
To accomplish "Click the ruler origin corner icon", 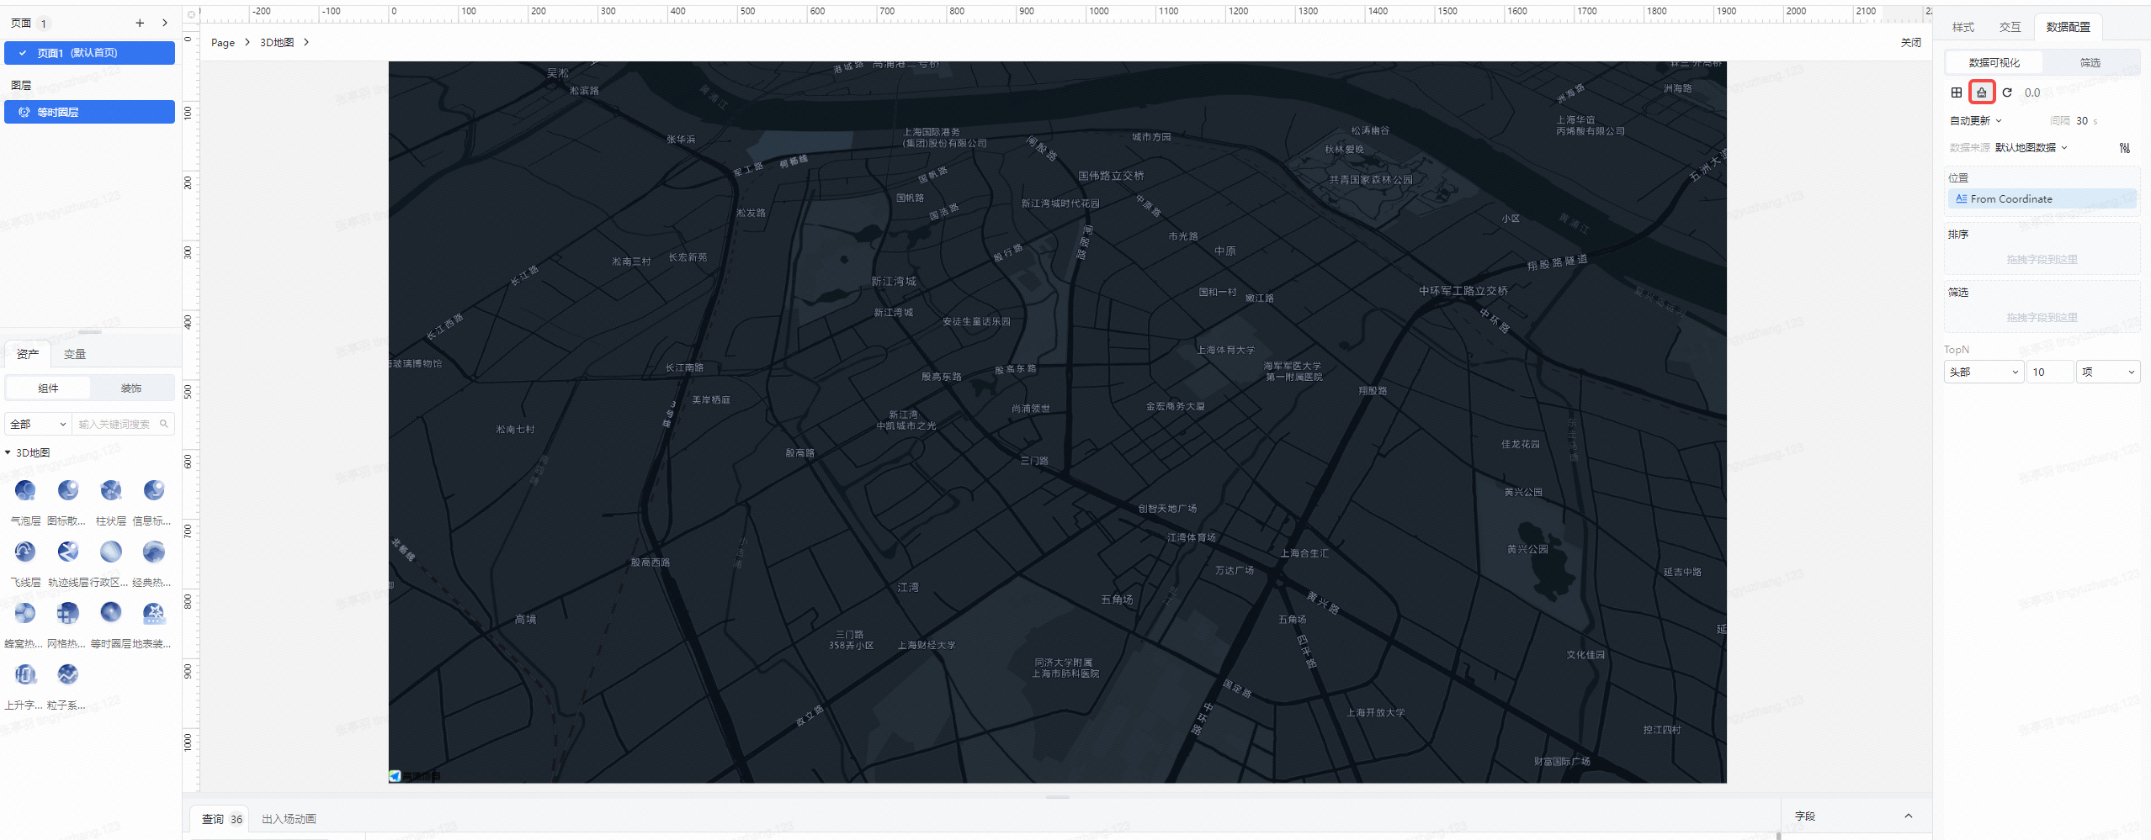I will [x=191, y=14].
